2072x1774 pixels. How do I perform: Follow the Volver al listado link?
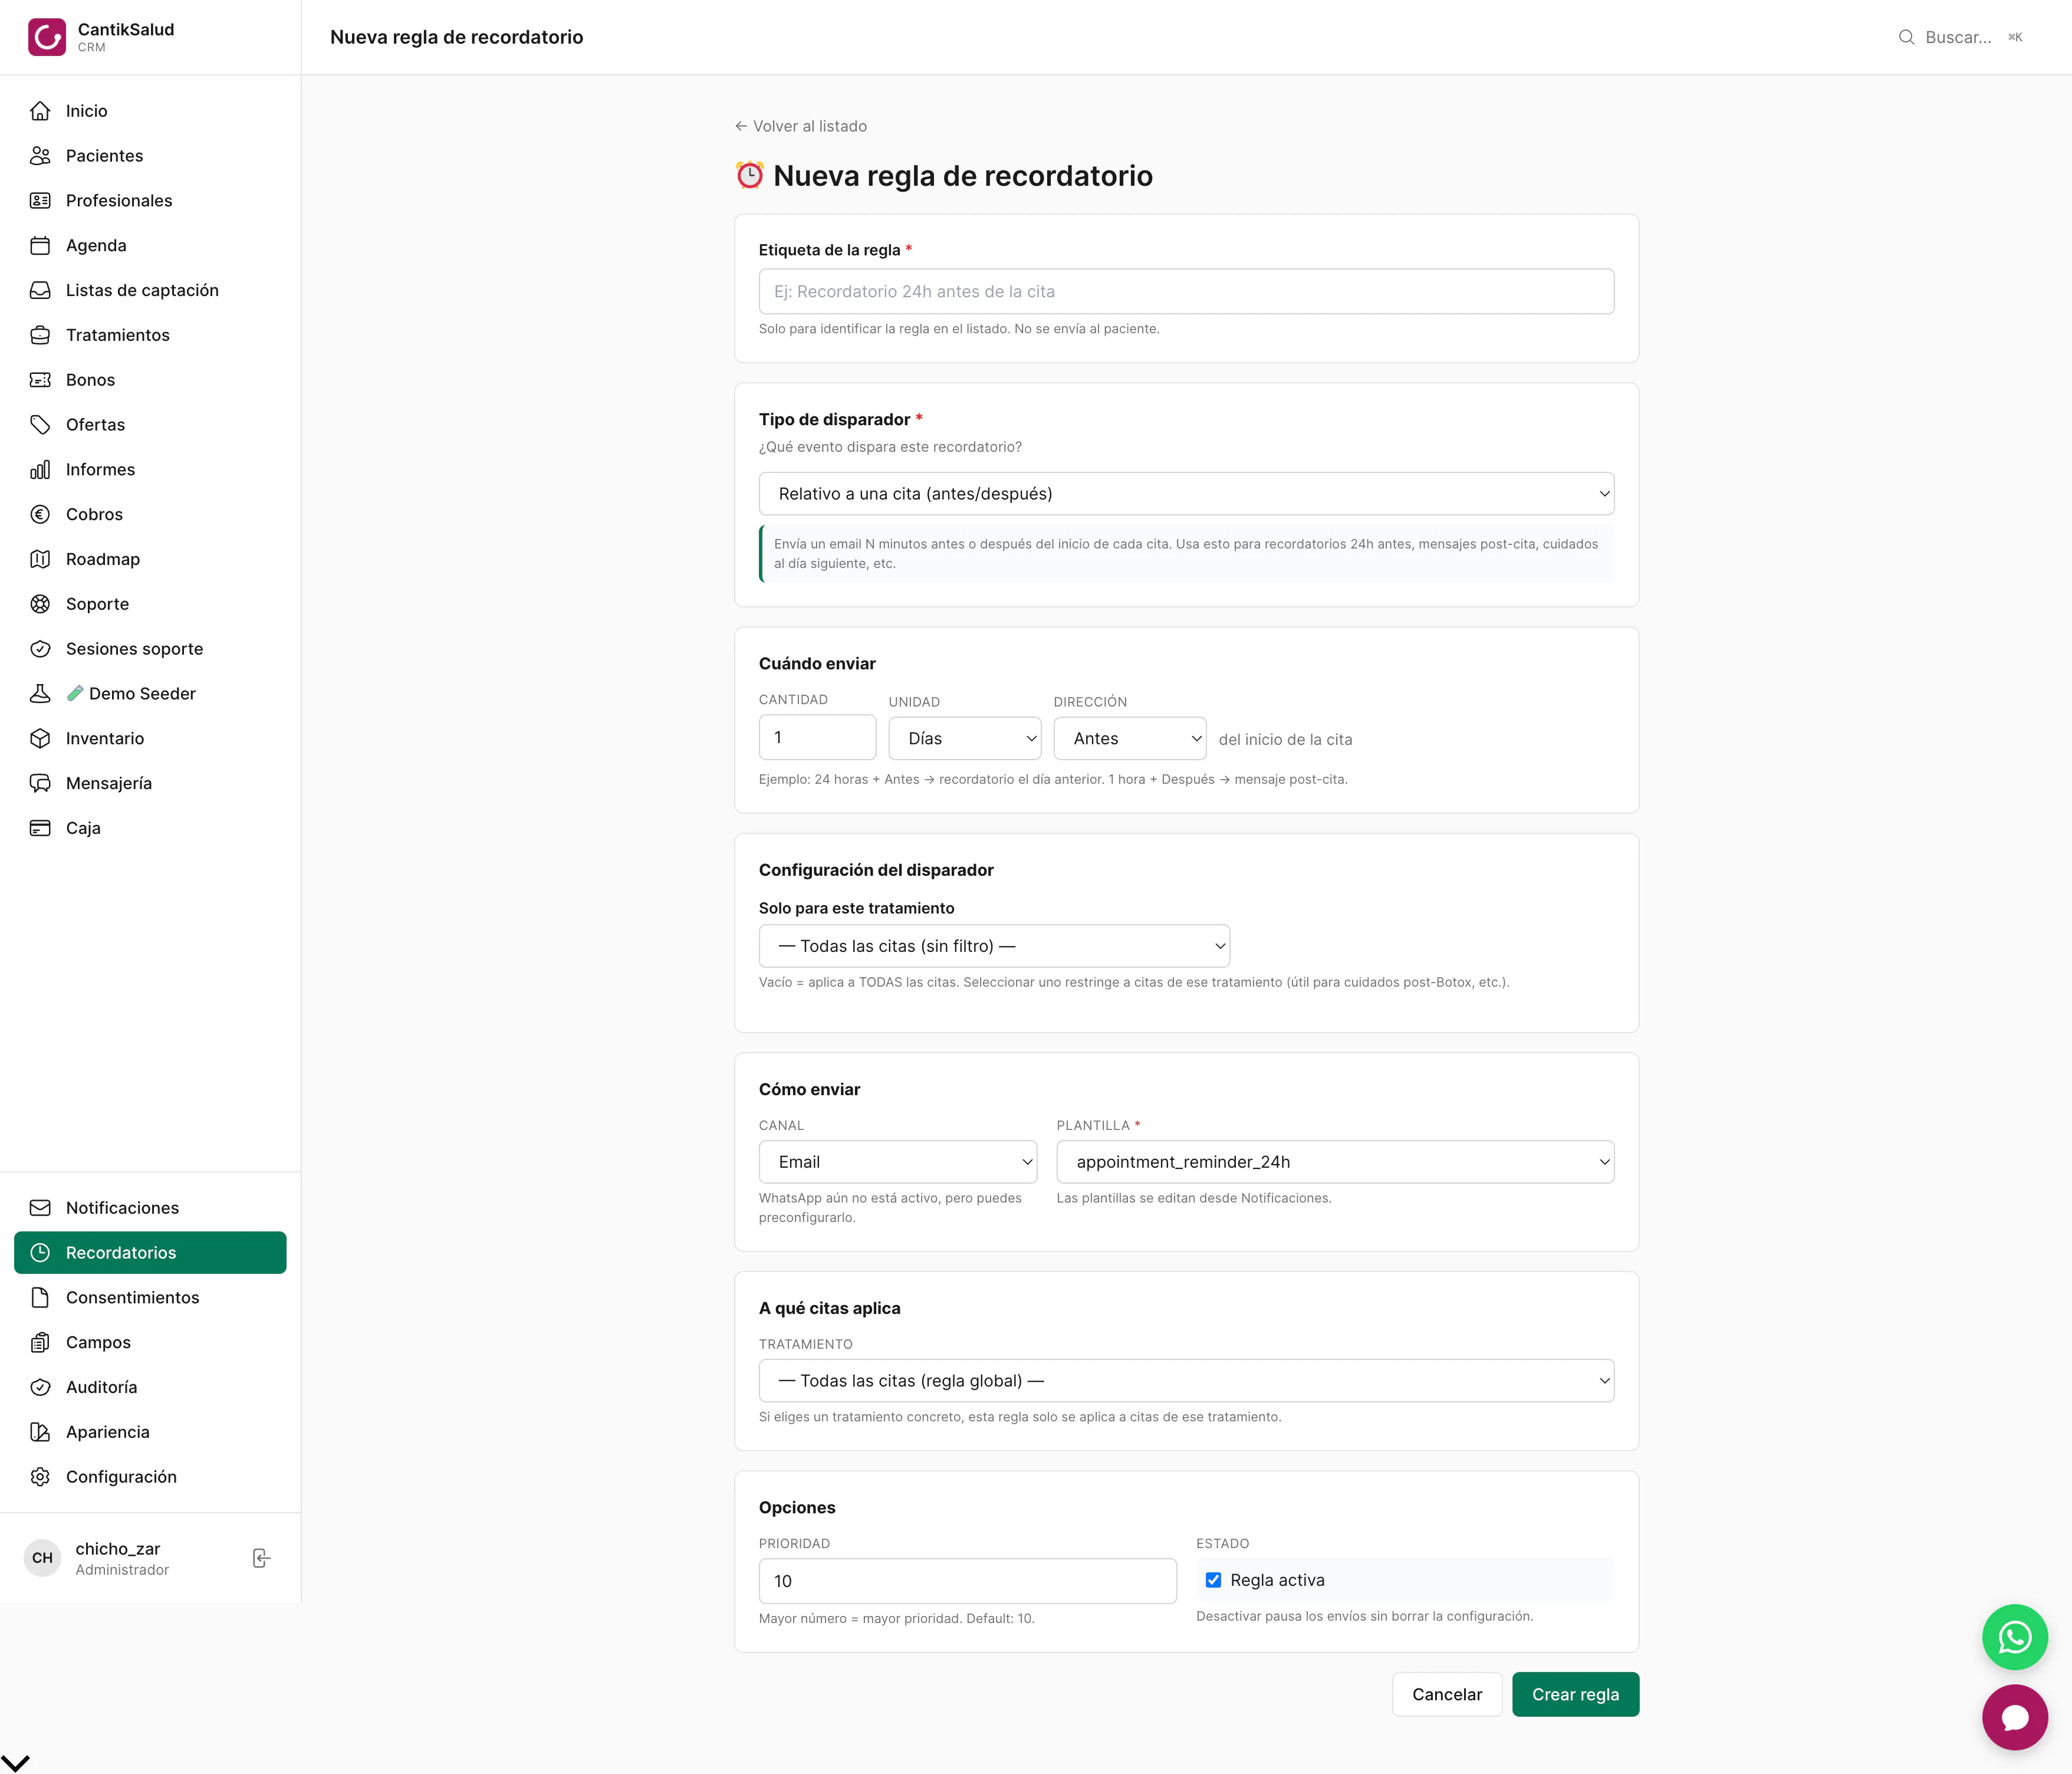click(x=800, y=126)
